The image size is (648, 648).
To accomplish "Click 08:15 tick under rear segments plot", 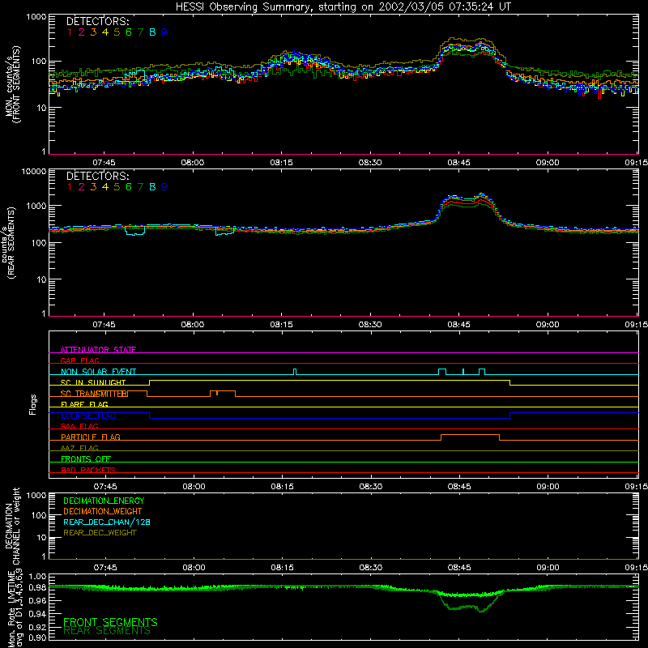I will (281, 325).
